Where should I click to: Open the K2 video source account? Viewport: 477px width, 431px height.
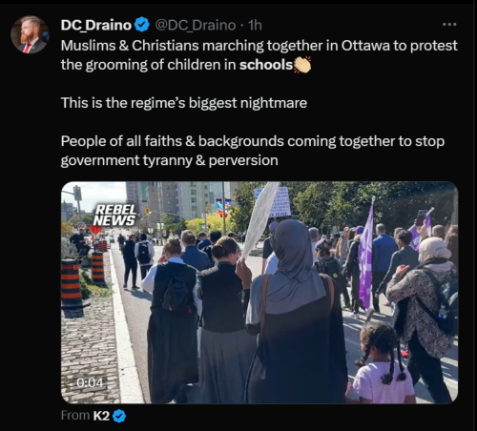coord(101,416)
